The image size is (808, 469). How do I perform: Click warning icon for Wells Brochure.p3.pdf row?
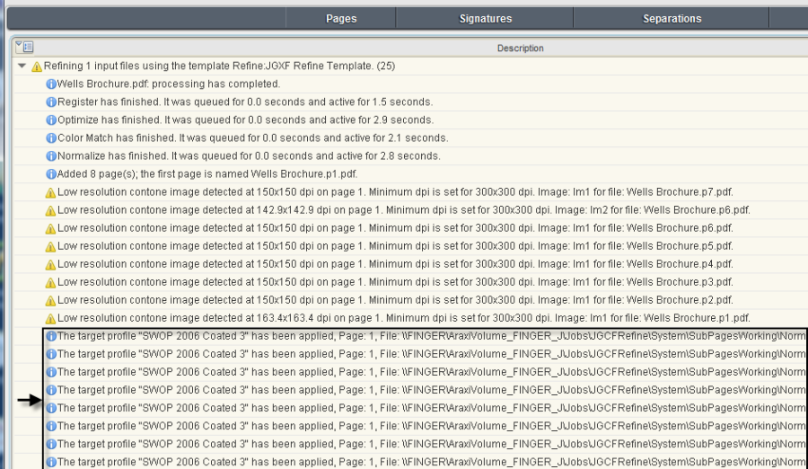tap(50, 283)
